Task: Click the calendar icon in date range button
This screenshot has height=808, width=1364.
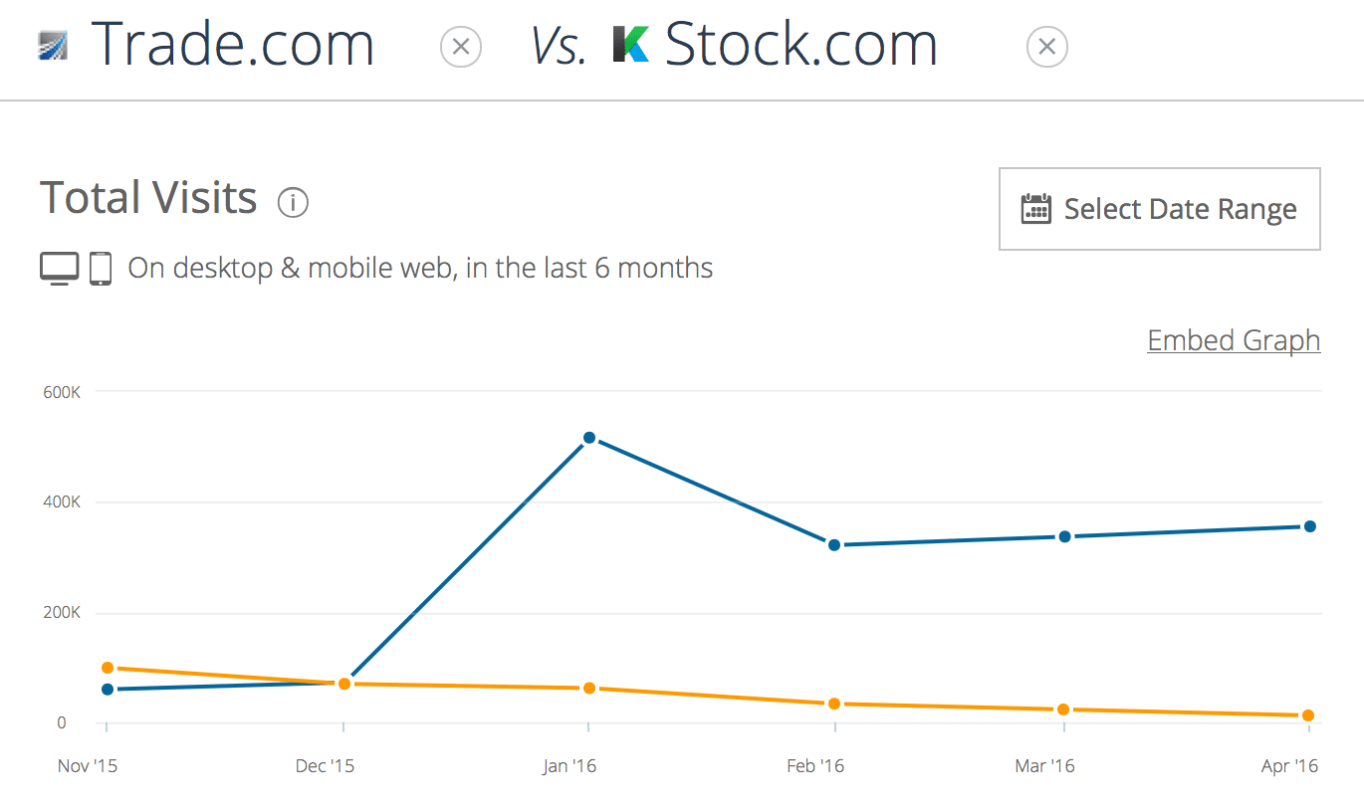Action: tap(1036, 209)
